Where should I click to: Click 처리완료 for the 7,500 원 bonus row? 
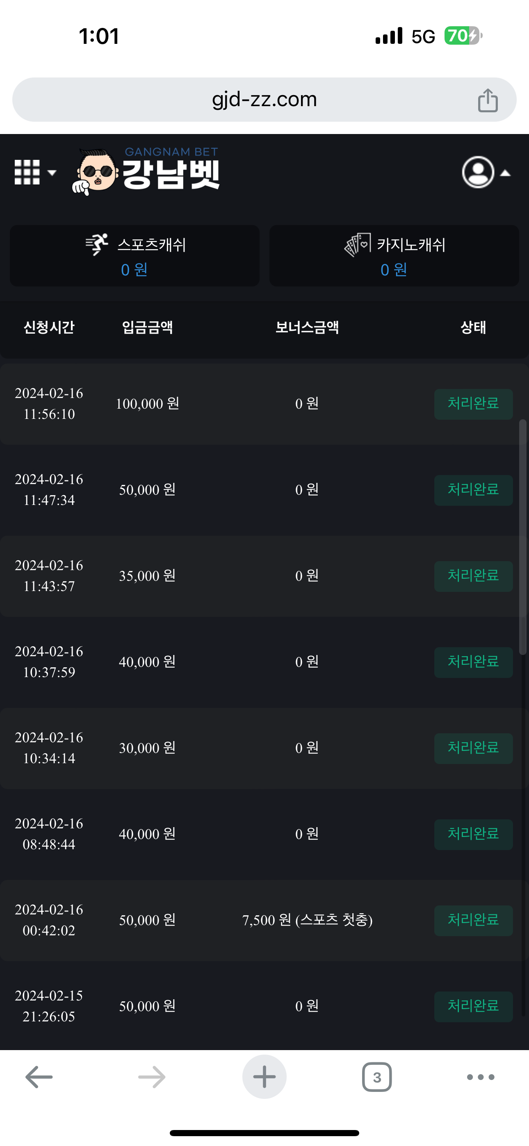pos(473,921)
